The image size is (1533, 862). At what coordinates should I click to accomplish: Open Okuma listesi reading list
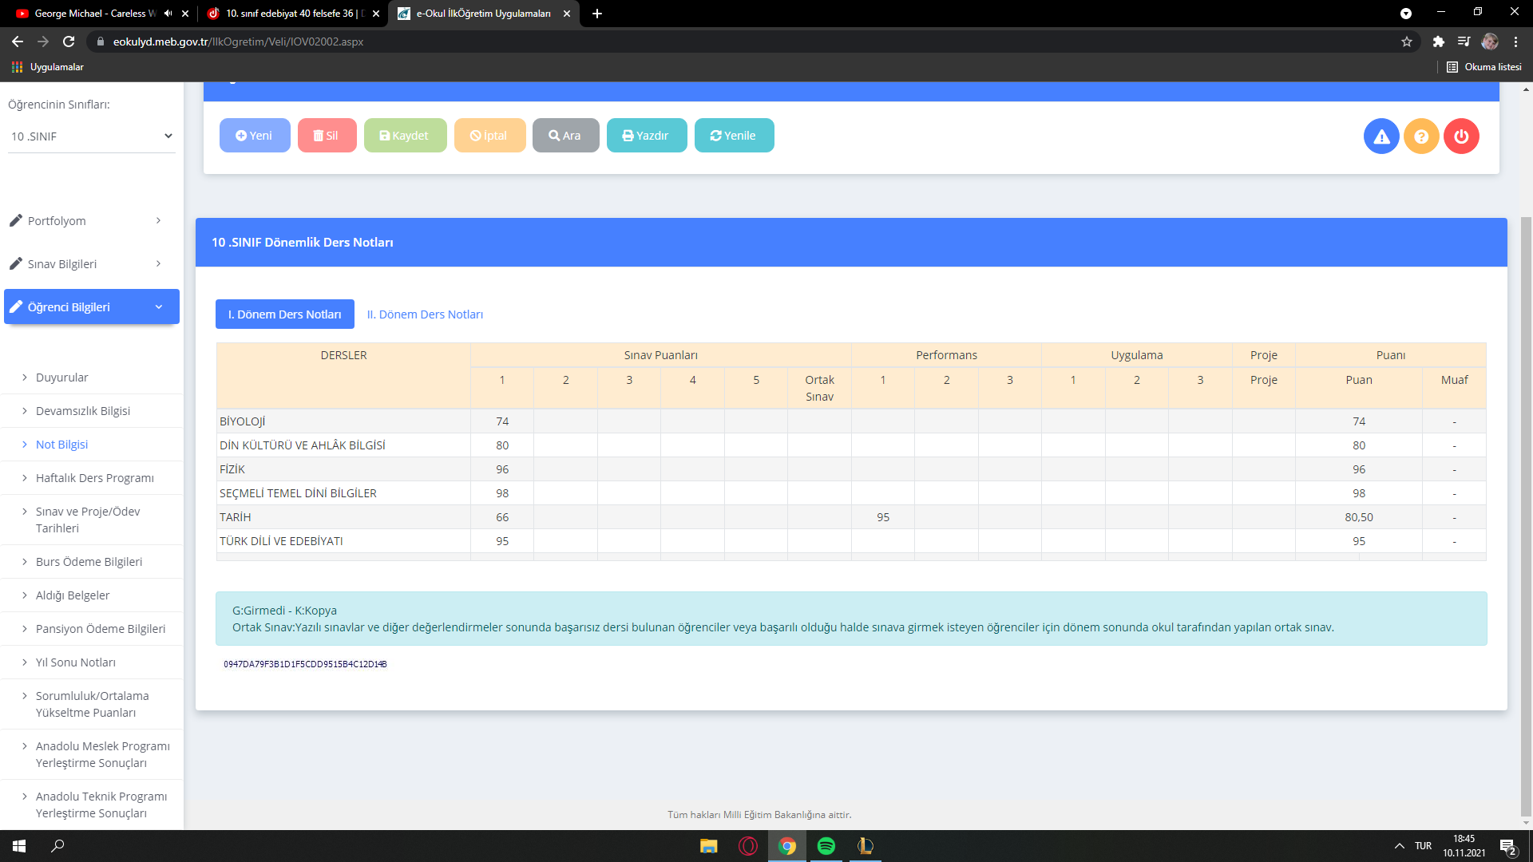pyautogui.click(x=1484, y=67)
